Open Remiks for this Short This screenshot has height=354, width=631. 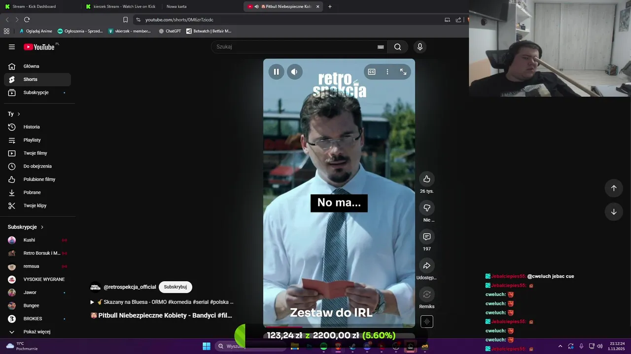[x=427, y=295]
